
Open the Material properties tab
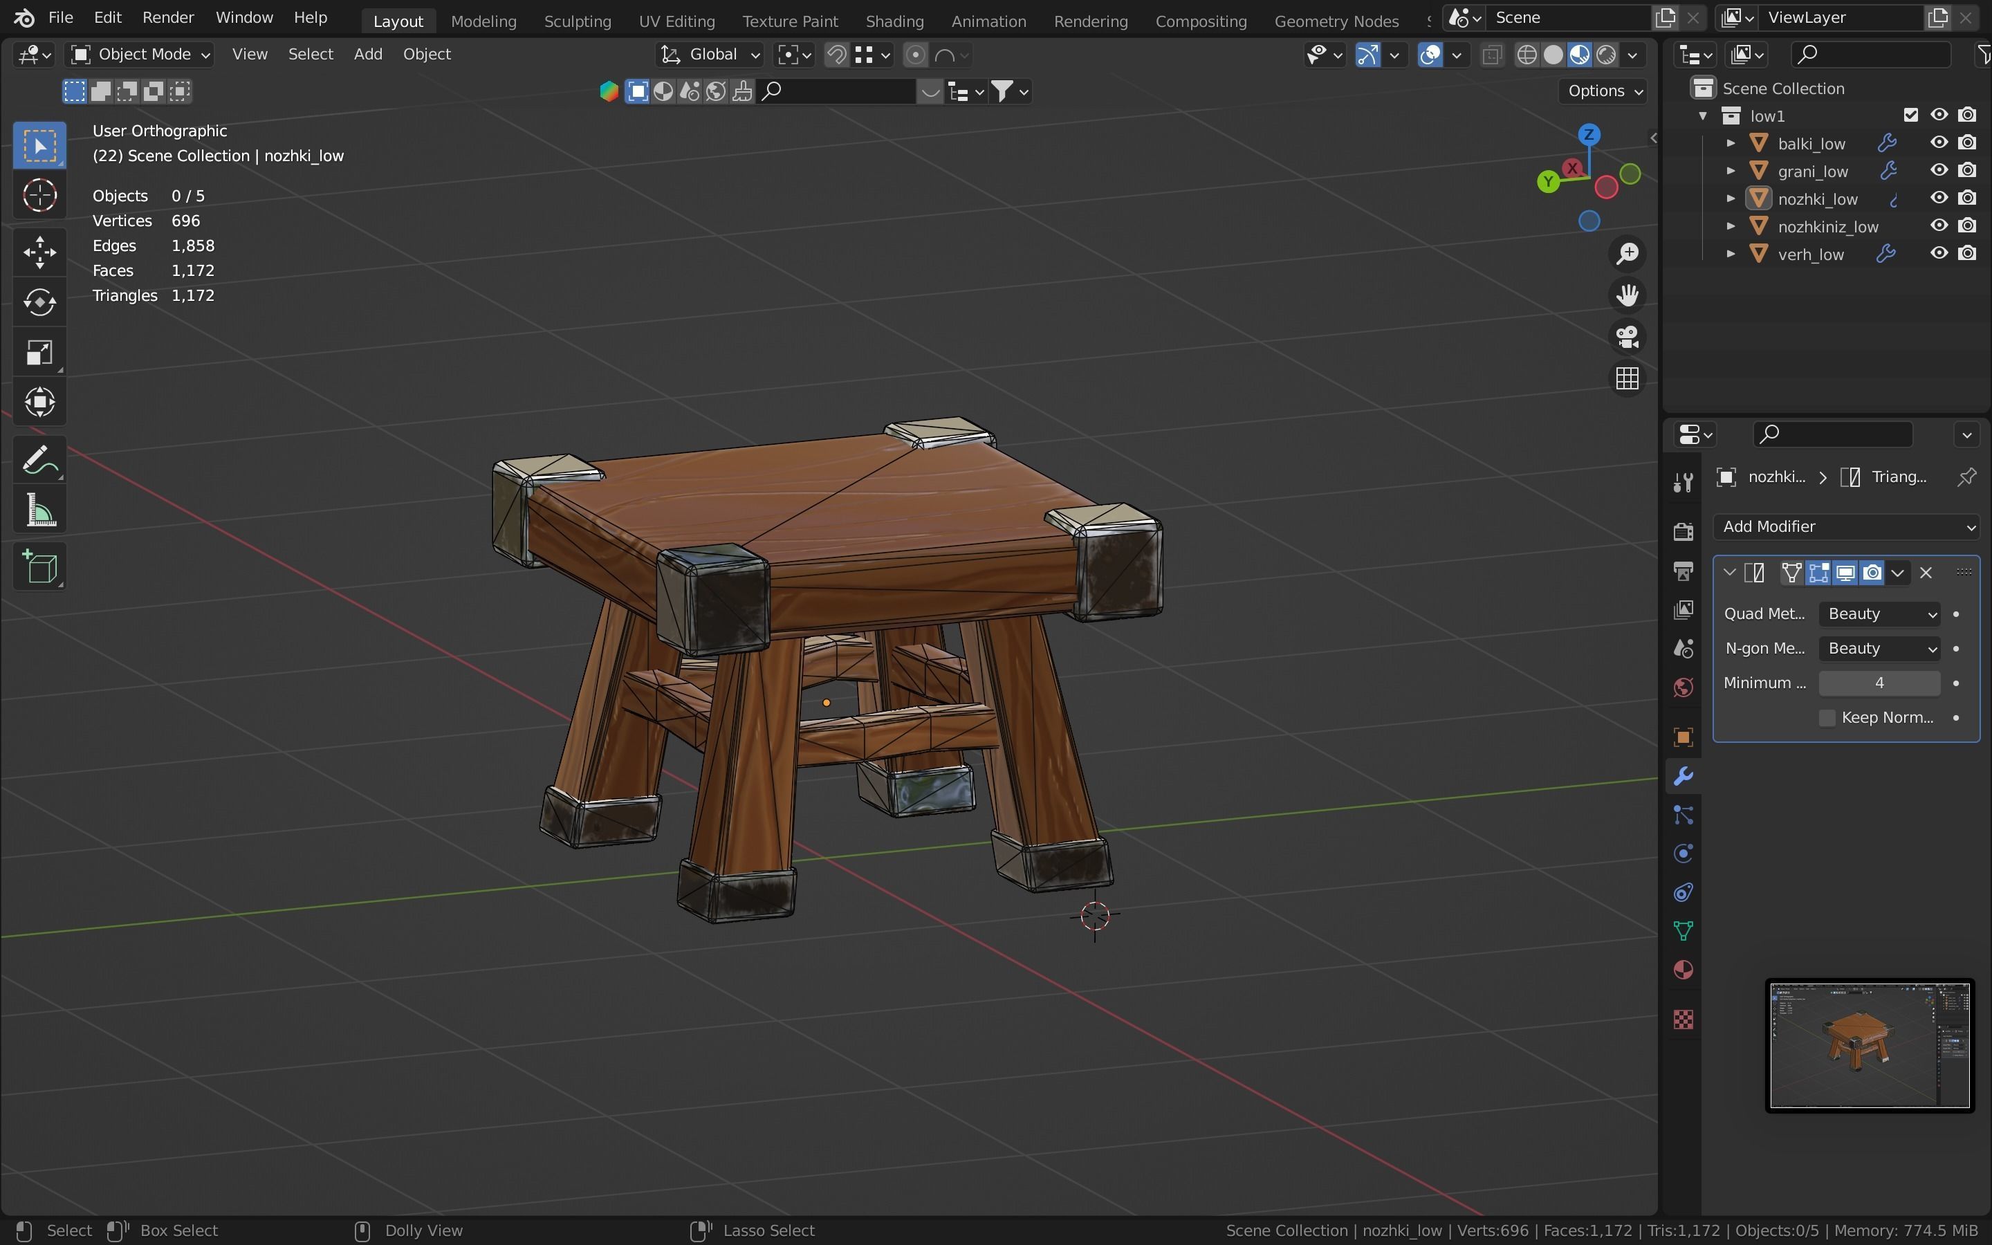[1684, 970]
